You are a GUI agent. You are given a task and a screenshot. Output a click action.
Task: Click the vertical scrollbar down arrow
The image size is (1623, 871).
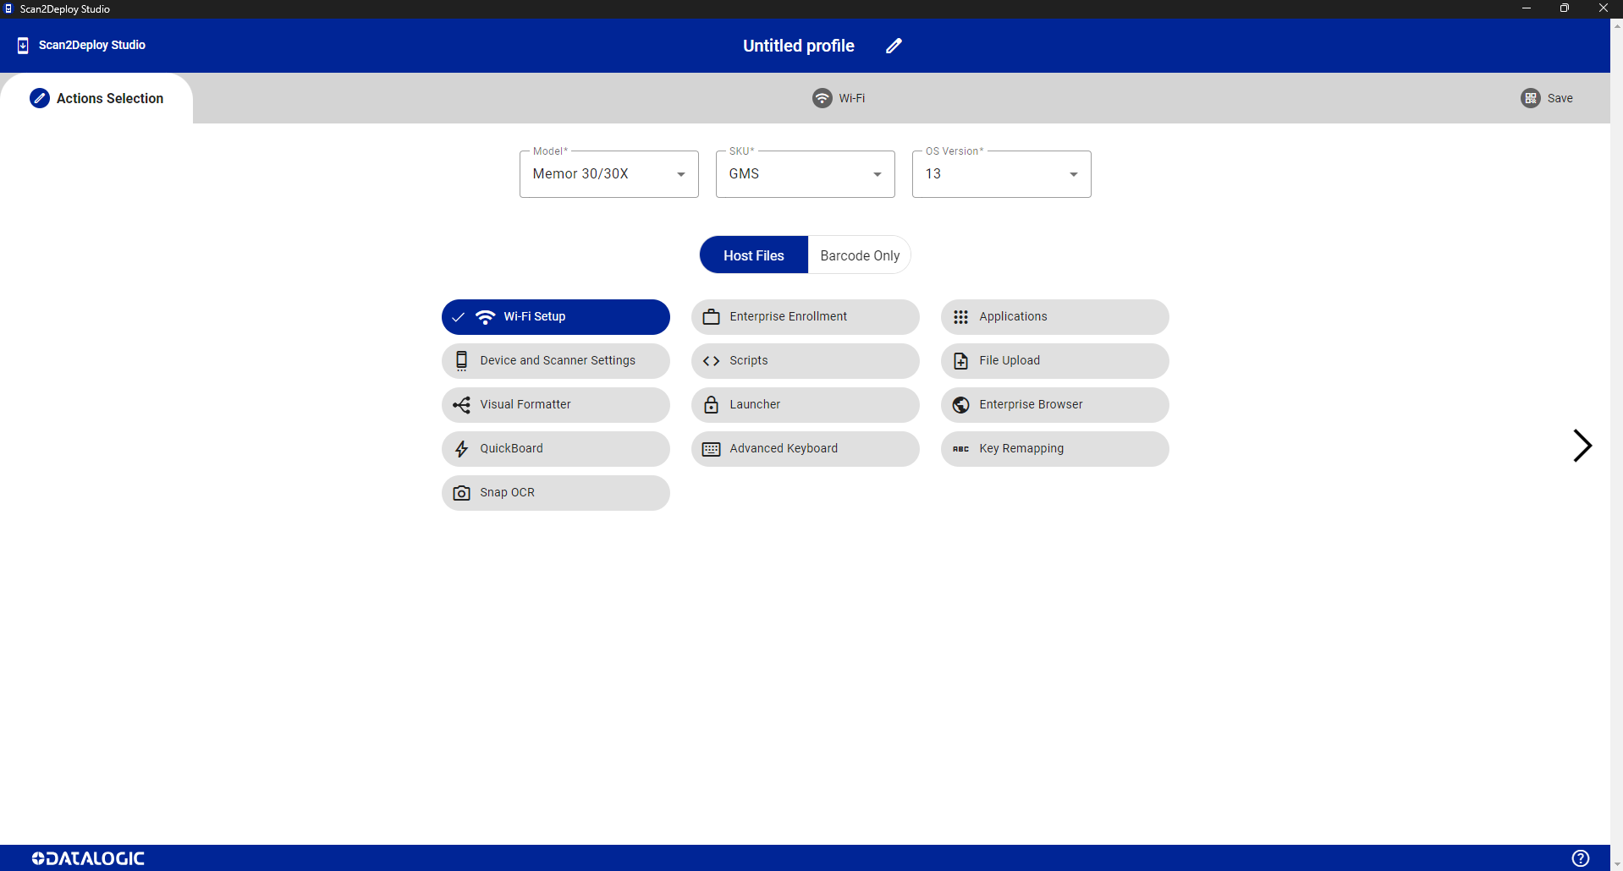click(x=1616, y=863)
